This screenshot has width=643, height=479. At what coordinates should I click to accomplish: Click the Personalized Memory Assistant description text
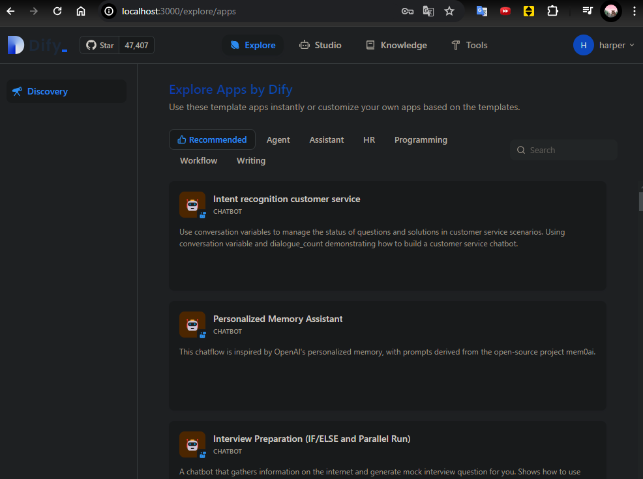tap(387, 352)
